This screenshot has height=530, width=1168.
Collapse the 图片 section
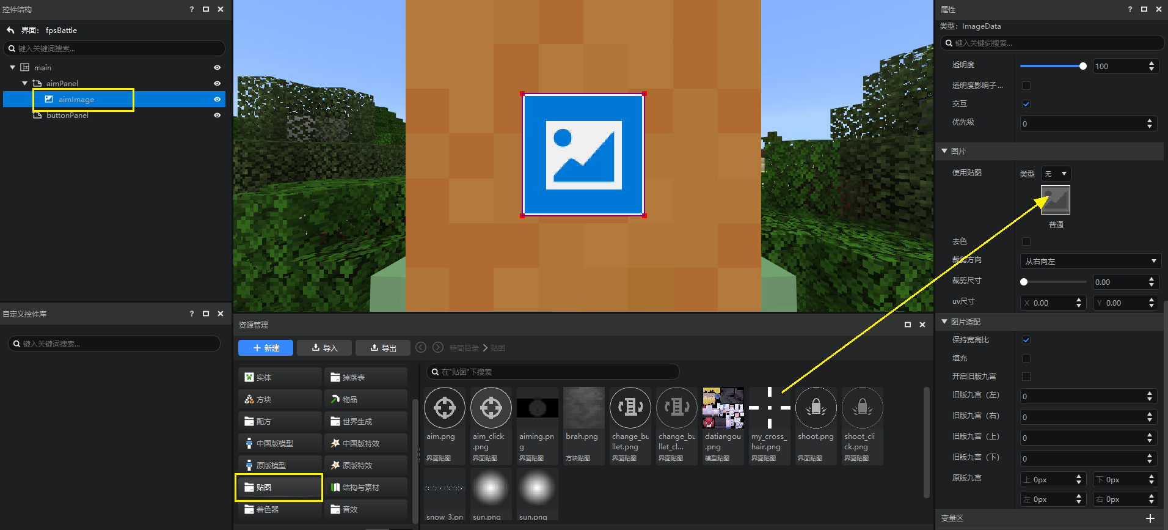point(944,151)
